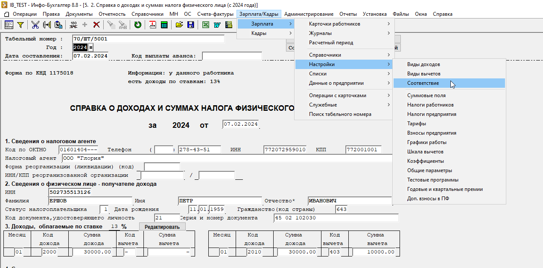
Task: Select Расчетный период menu item
Action: [344, 43]
